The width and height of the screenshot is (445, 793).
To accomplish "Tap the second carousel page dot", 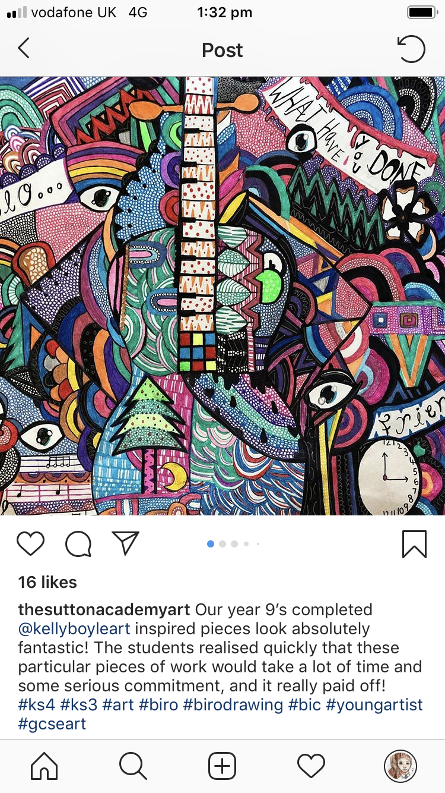I will pos(223,544).
